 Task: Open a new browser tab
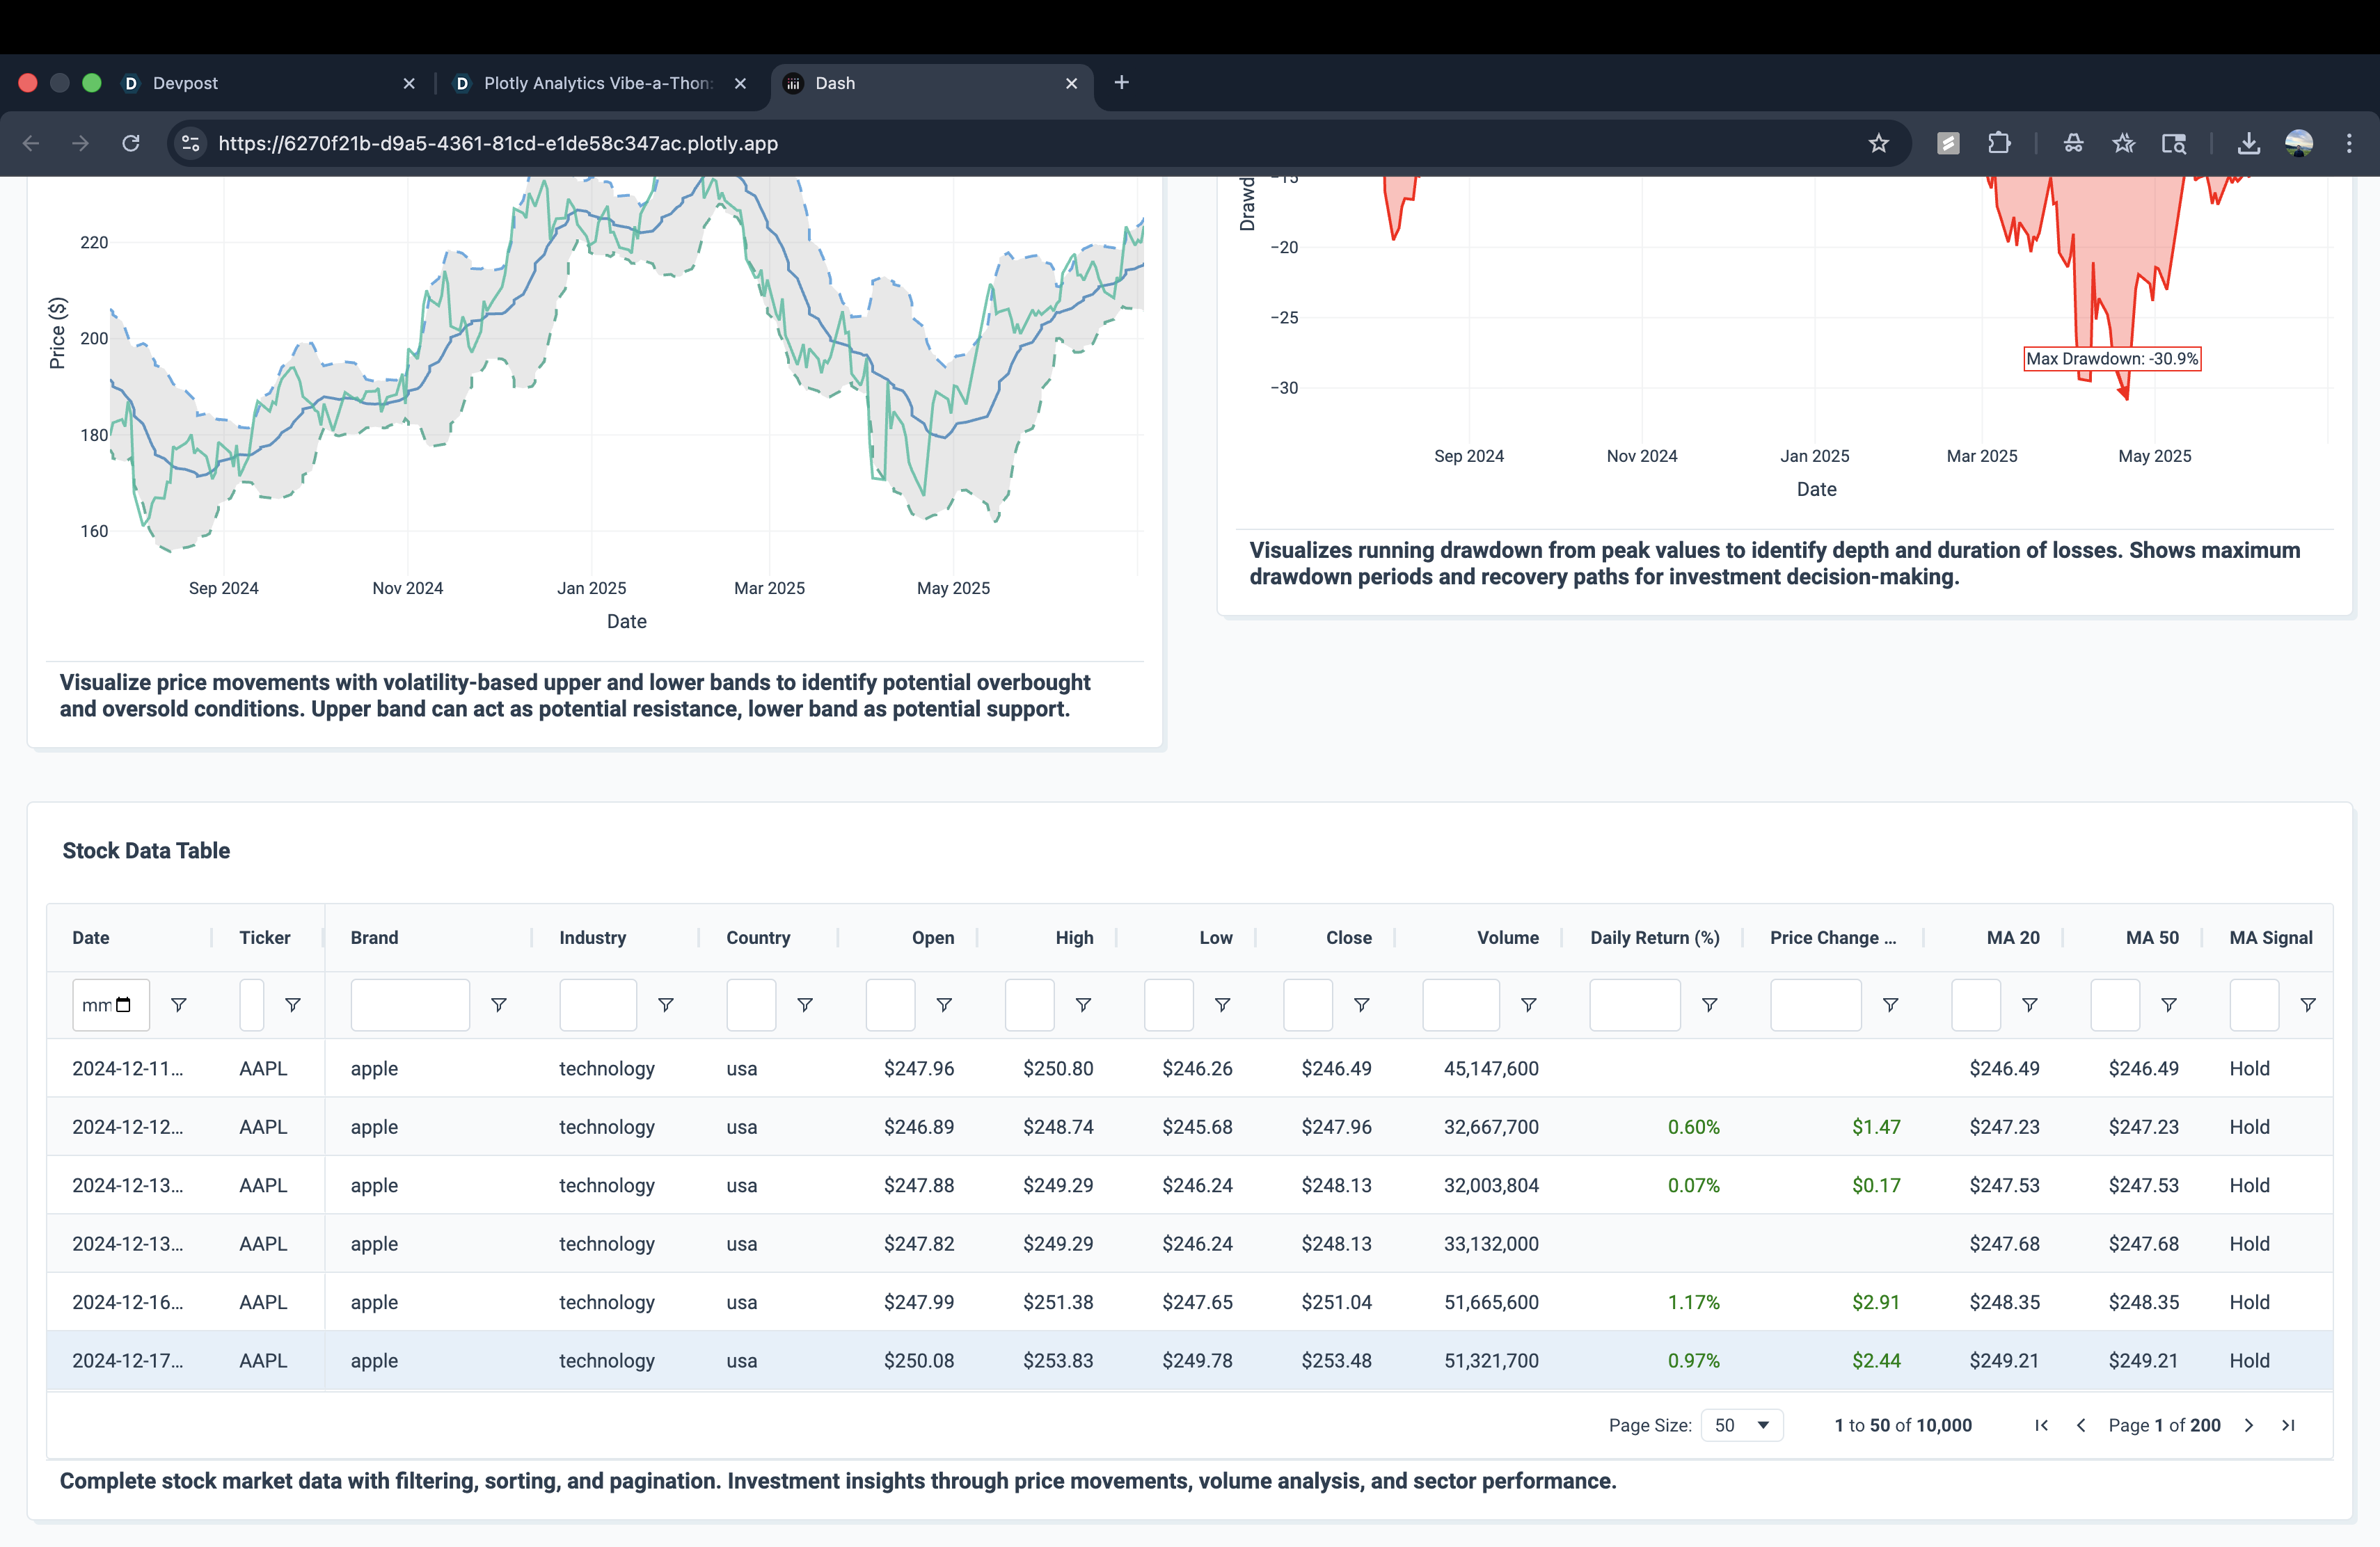[1121, 83]
